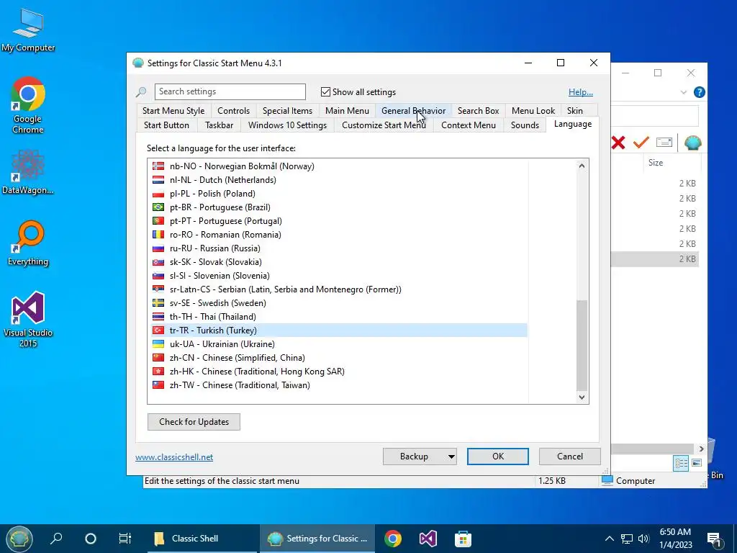Open the notification center icon
The width and height of the screenshot is (737, 553).
coord(714,539)
